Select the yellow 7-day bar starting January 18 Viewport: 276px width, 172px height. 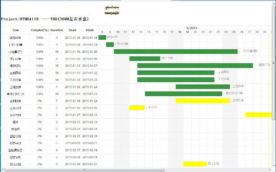(203, 101)
